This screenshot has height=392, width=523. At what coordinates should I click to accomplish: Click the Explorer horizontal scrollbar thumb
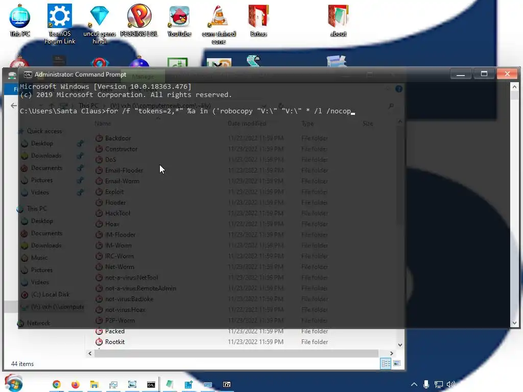(236, 353)
